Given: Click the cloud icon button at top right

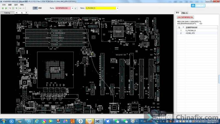Looking at the screenshot, I should pyautogui.click(x=198, y=5).
